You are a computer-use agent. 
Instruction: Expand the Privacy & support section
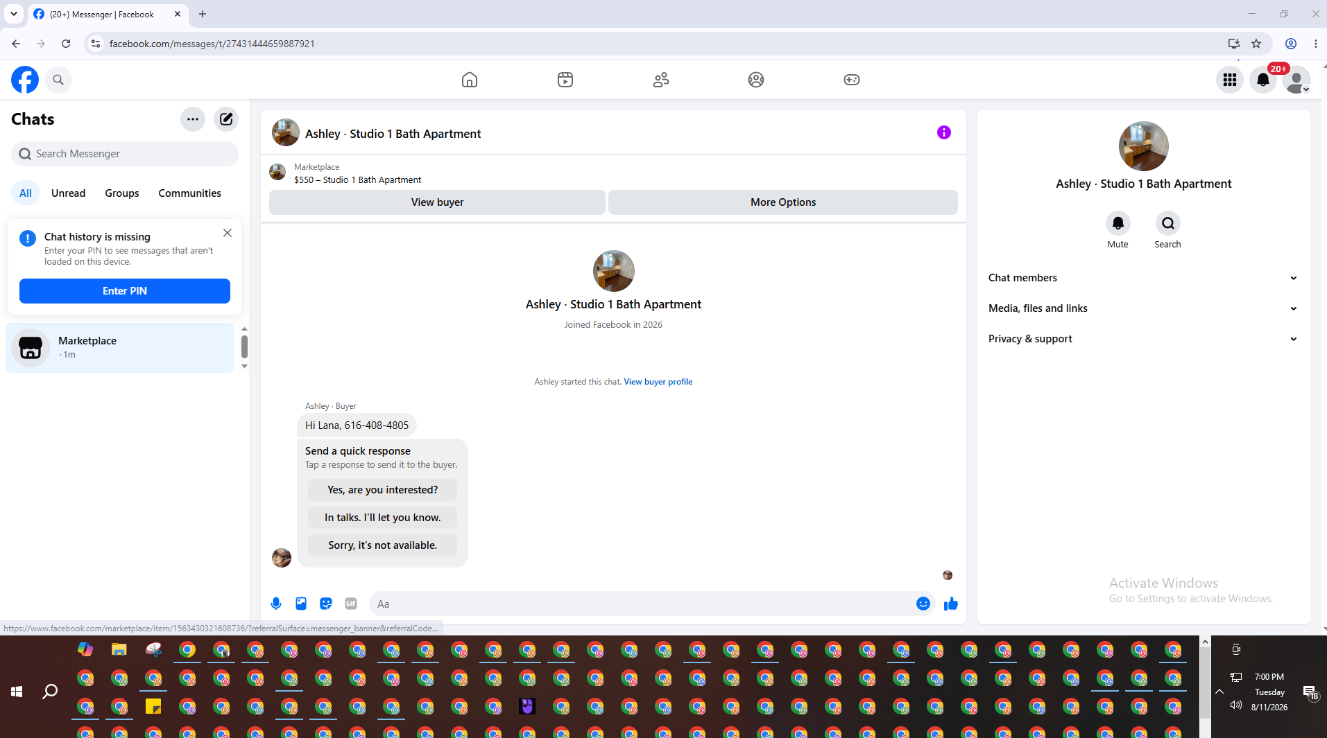click(1144, 339)
